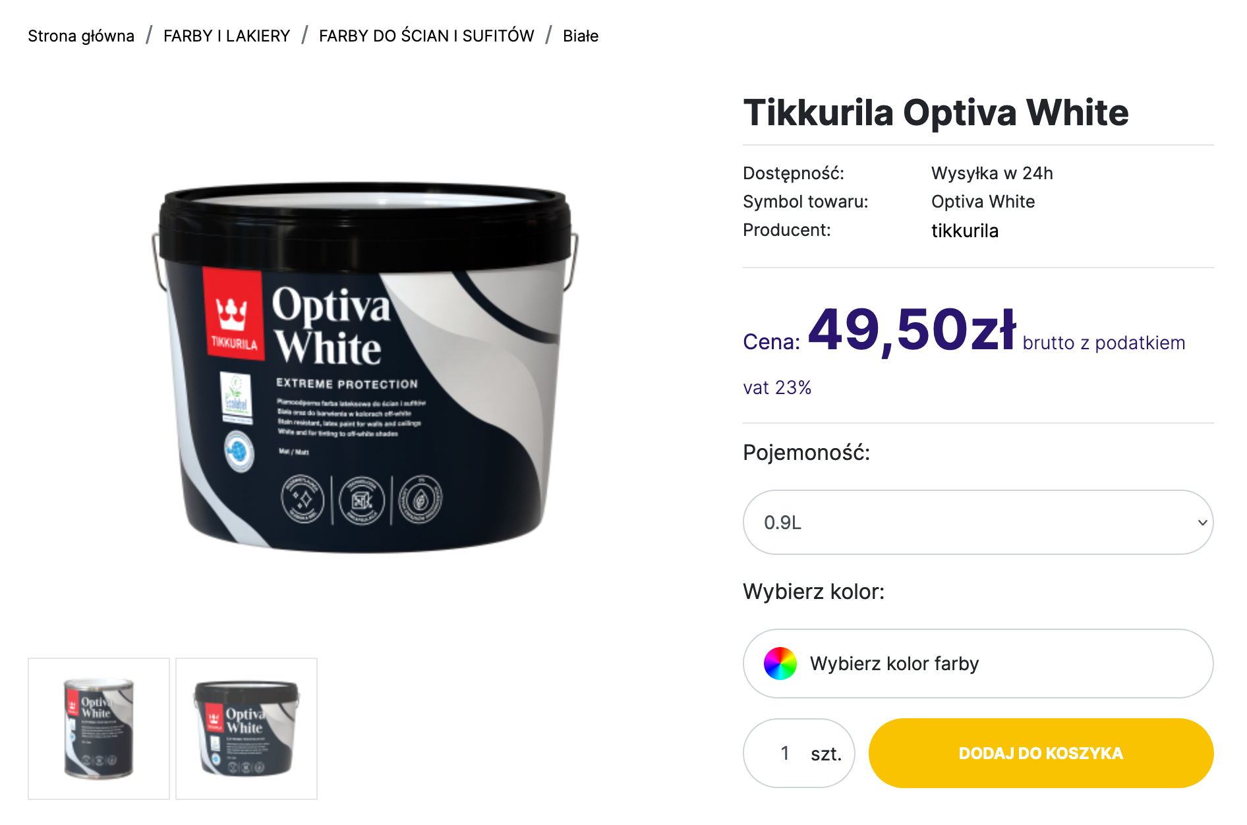Click the rainbow color wheel icon
The height and width of the screenshot is (825, 1247).
[780, 663]
